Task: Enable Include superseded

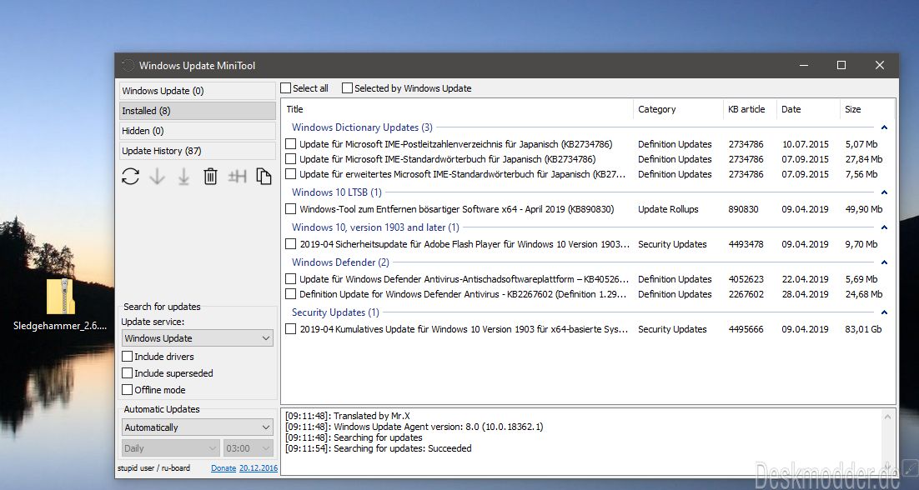Action: (127, 372)
